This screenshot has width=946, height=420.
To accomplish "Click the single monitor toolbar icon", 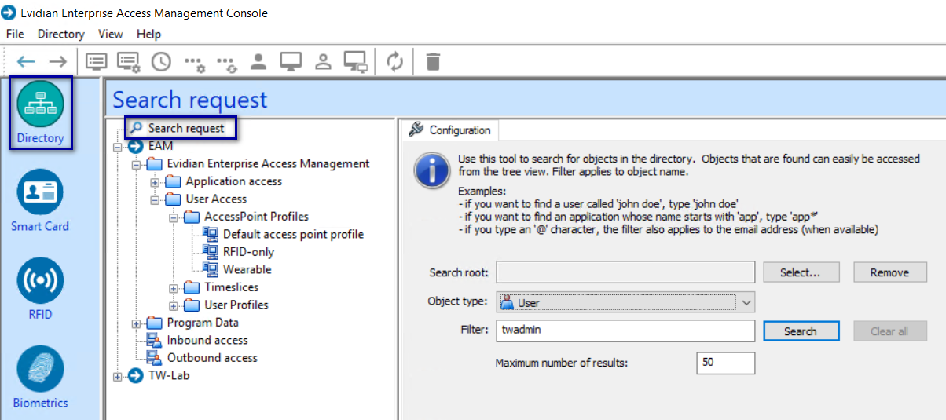I will [291, 61].
